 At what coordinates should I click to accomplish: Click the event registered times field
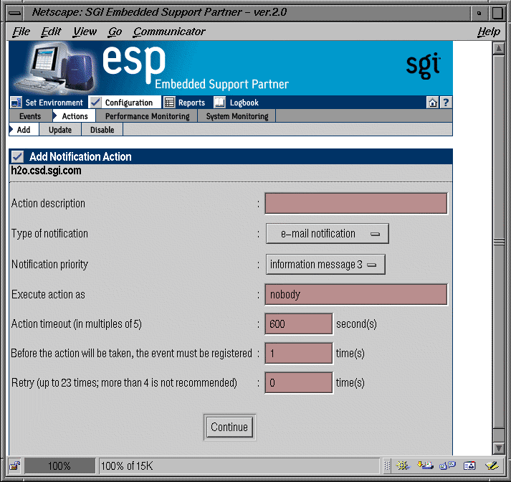point(299,353)
